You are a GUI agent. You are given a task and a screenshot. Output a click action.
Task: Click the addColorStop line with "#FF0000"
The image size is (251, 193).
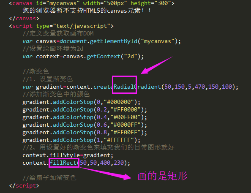tap(85, 110)
